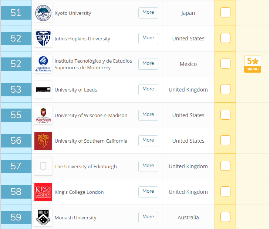Tick the compare checkbox for Kyoto University
Screen dimensions: 270x229
point(225,13)
